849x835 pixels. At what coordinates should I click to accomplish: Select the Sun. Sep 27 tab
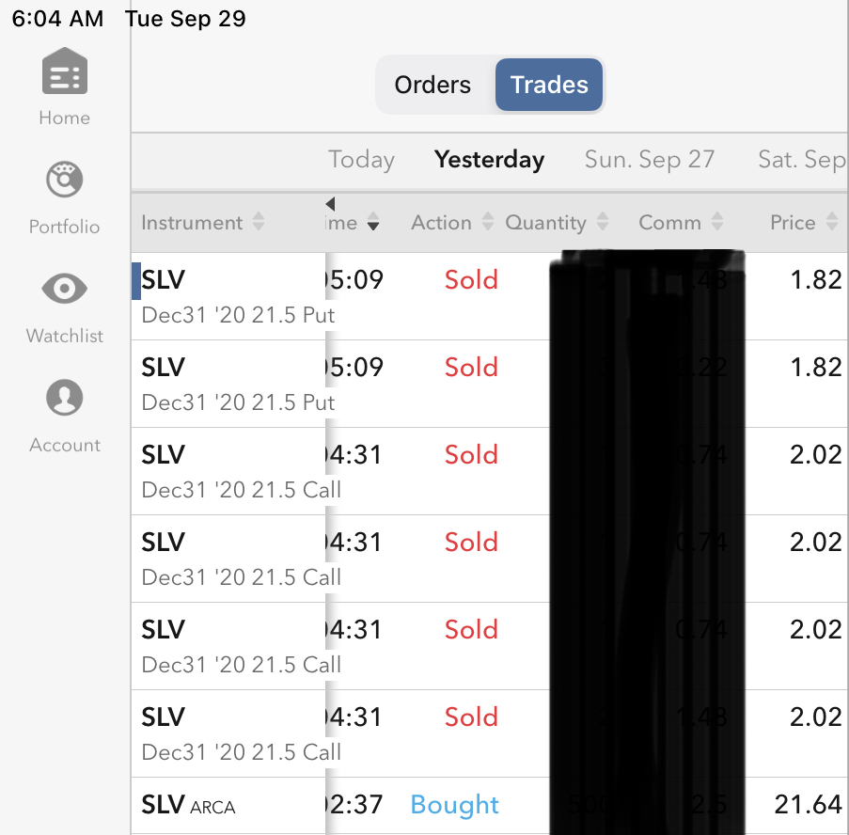pyautogui.click(x=650, y=160)
